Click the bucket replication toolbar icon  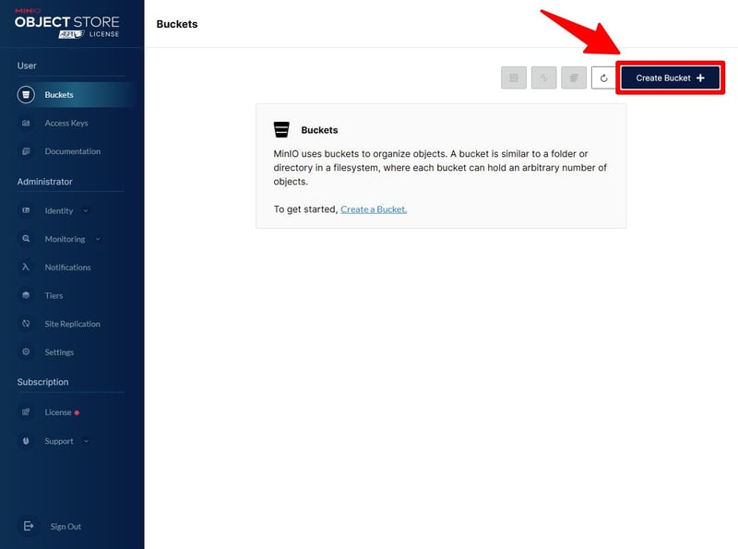click(x=544, y=78)
